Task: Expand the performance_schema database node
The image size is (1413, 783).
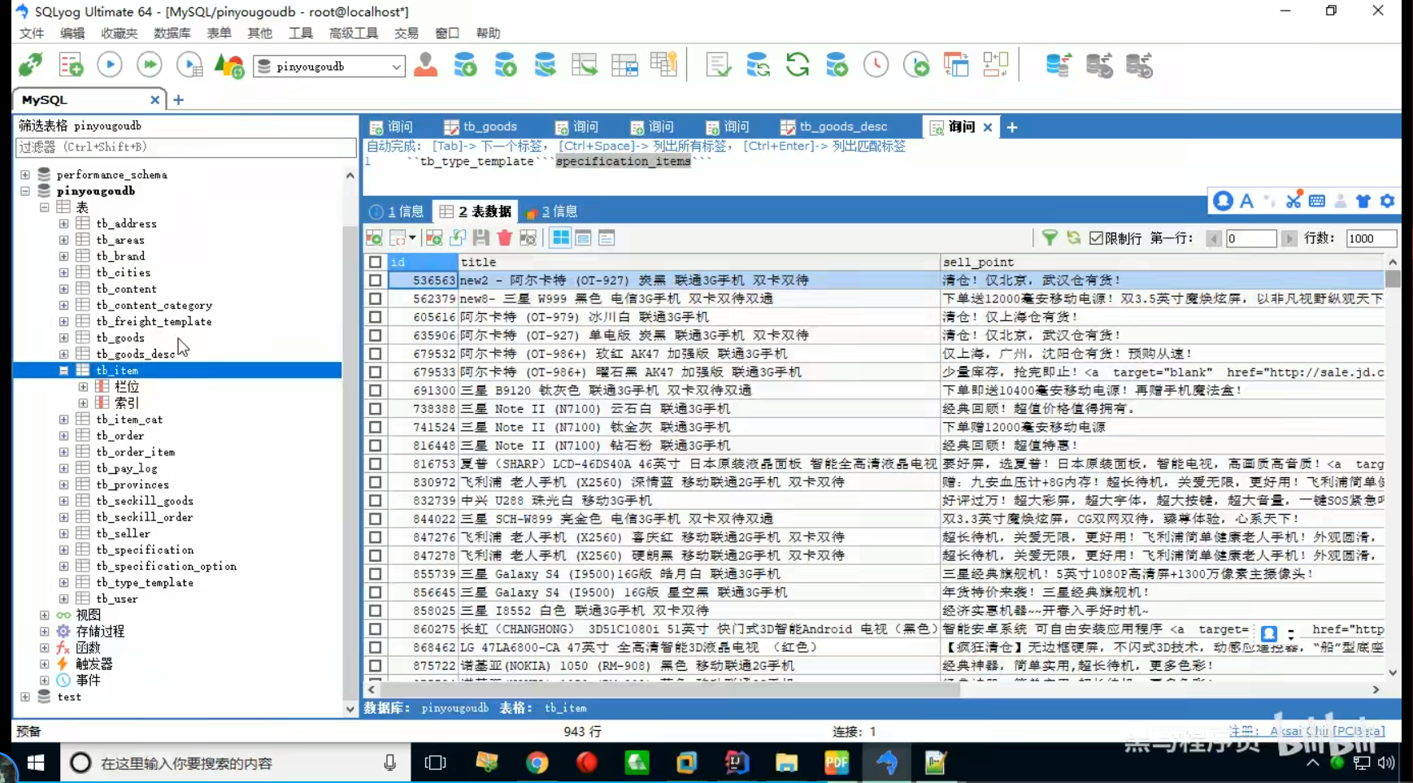Action: 25,175
